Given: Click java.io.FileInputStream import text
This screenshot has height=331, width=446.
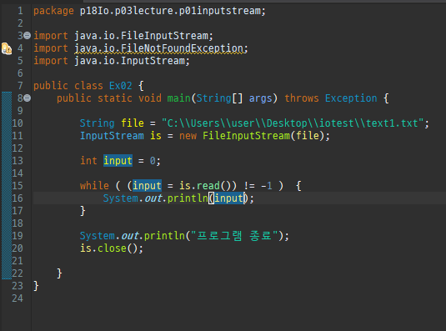Looking at the screenshot, I should (x=142, y=36).
